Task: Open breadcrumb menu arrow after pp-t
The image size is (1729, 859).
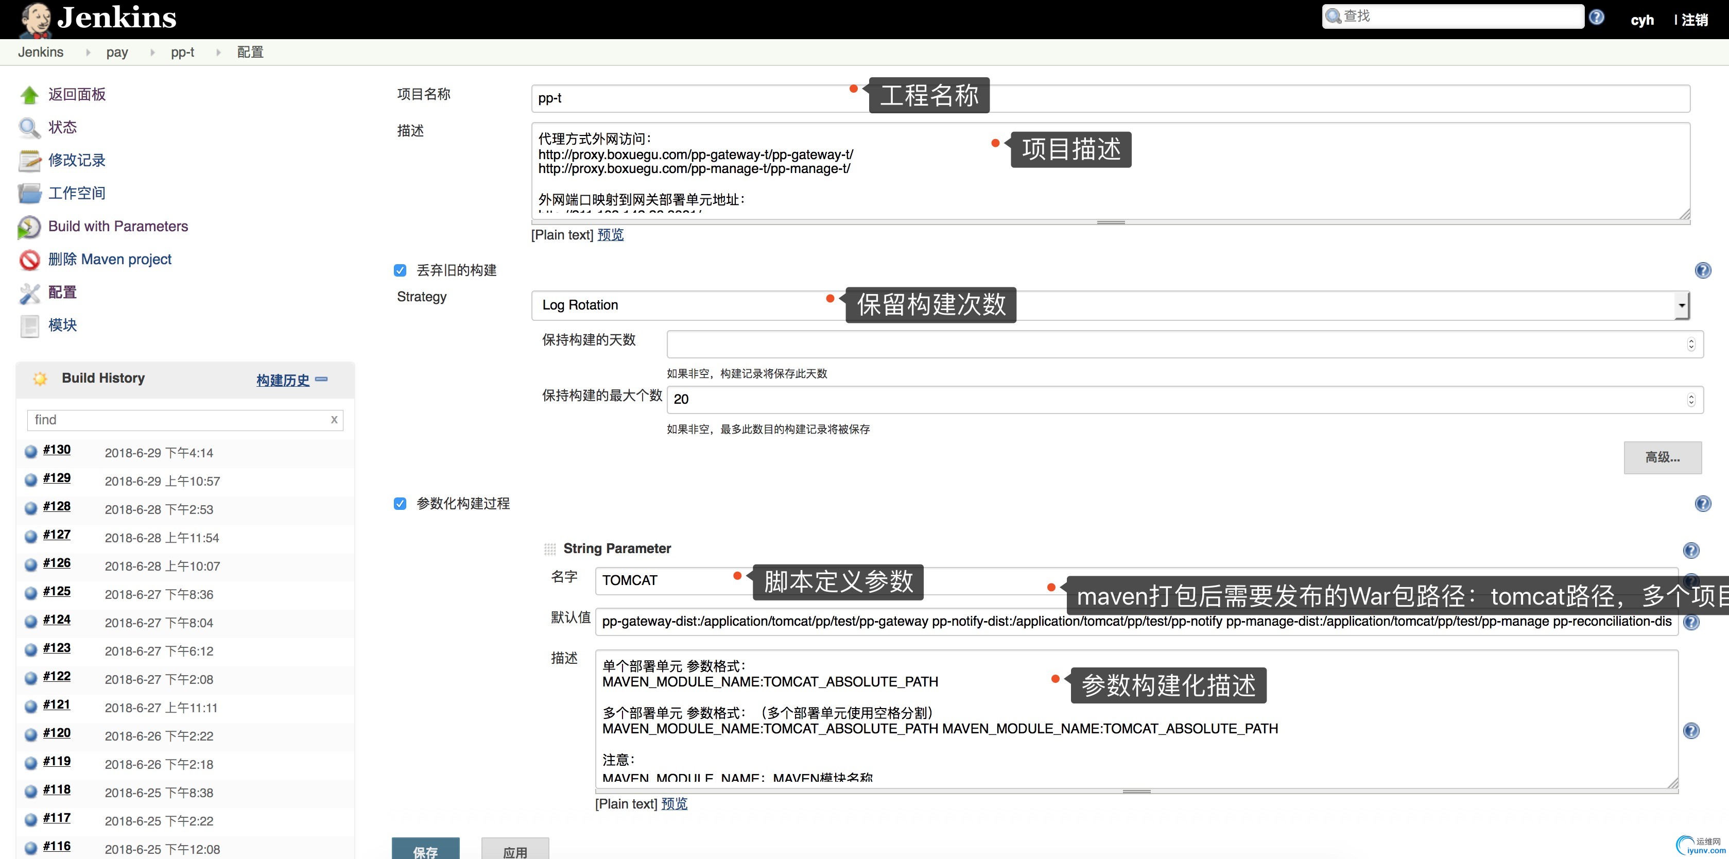Action: click(218, 53)
